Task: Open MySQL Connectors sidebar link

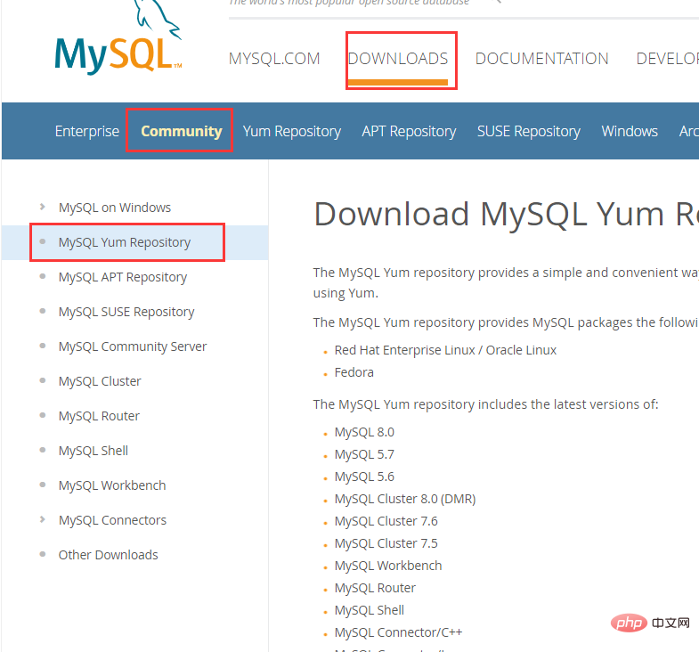Action: [112, 520]
